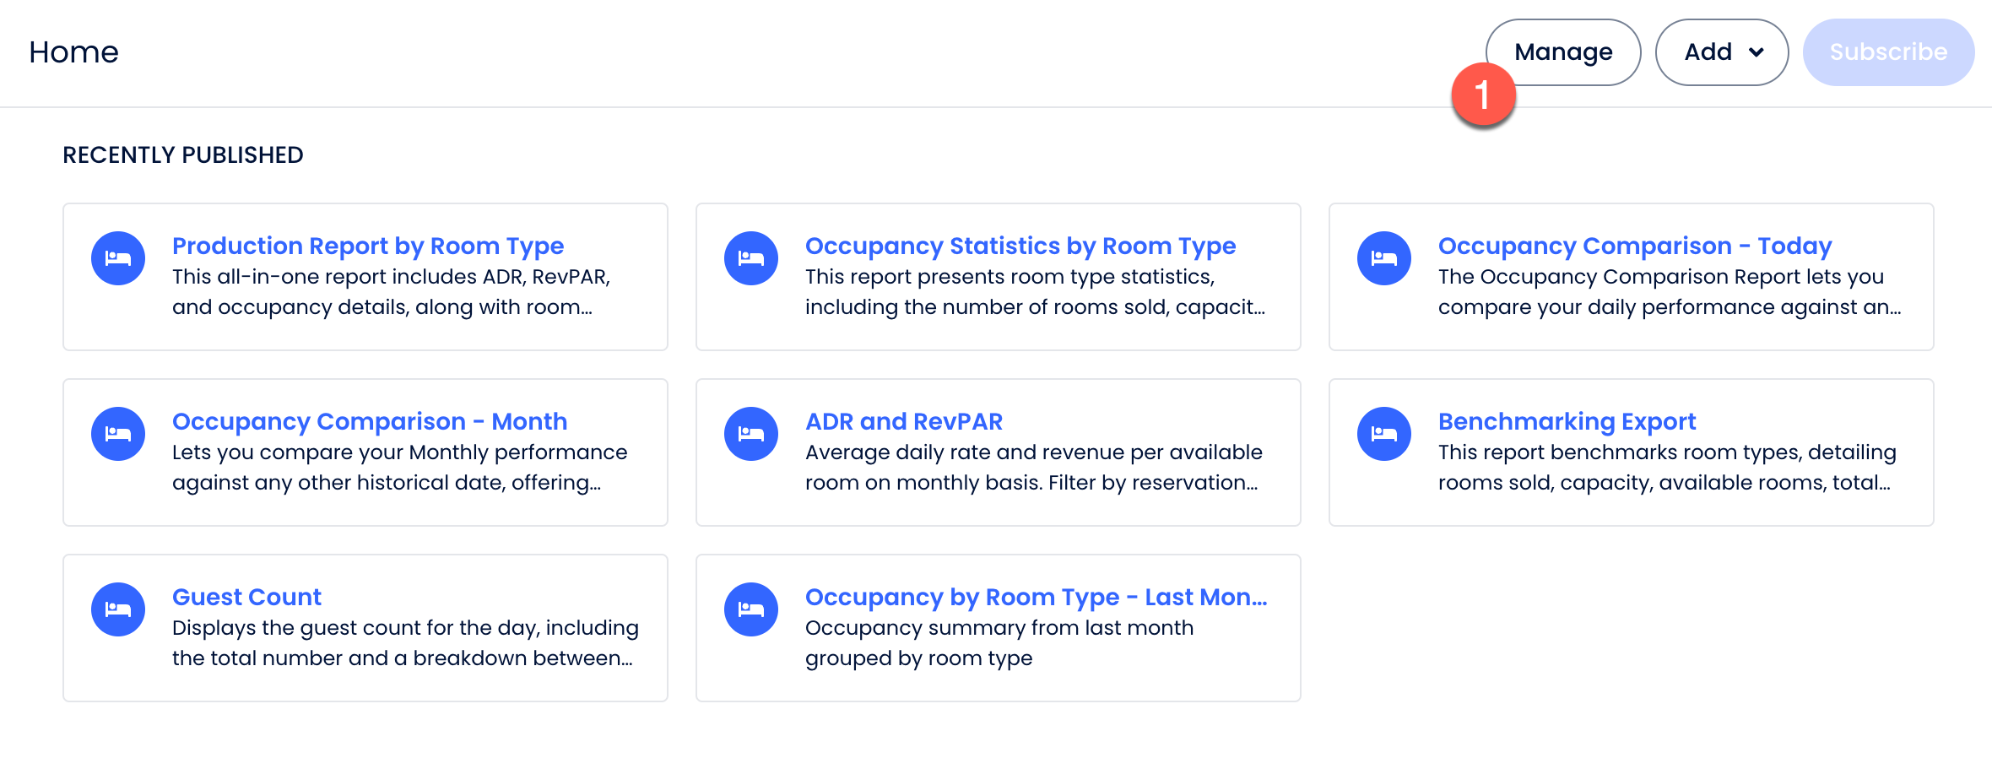Click bed icon beside Occupancy by Room Type
The image size is (1992, 758).
point(751,609)
